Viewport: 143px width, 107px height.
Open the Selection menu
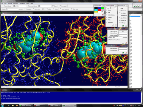[15, 3]
